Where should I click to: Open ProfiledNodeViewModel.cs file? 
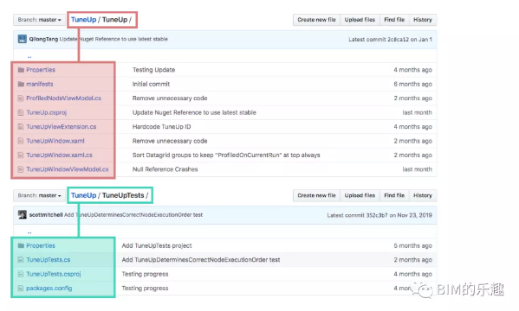tap(63, 98)
